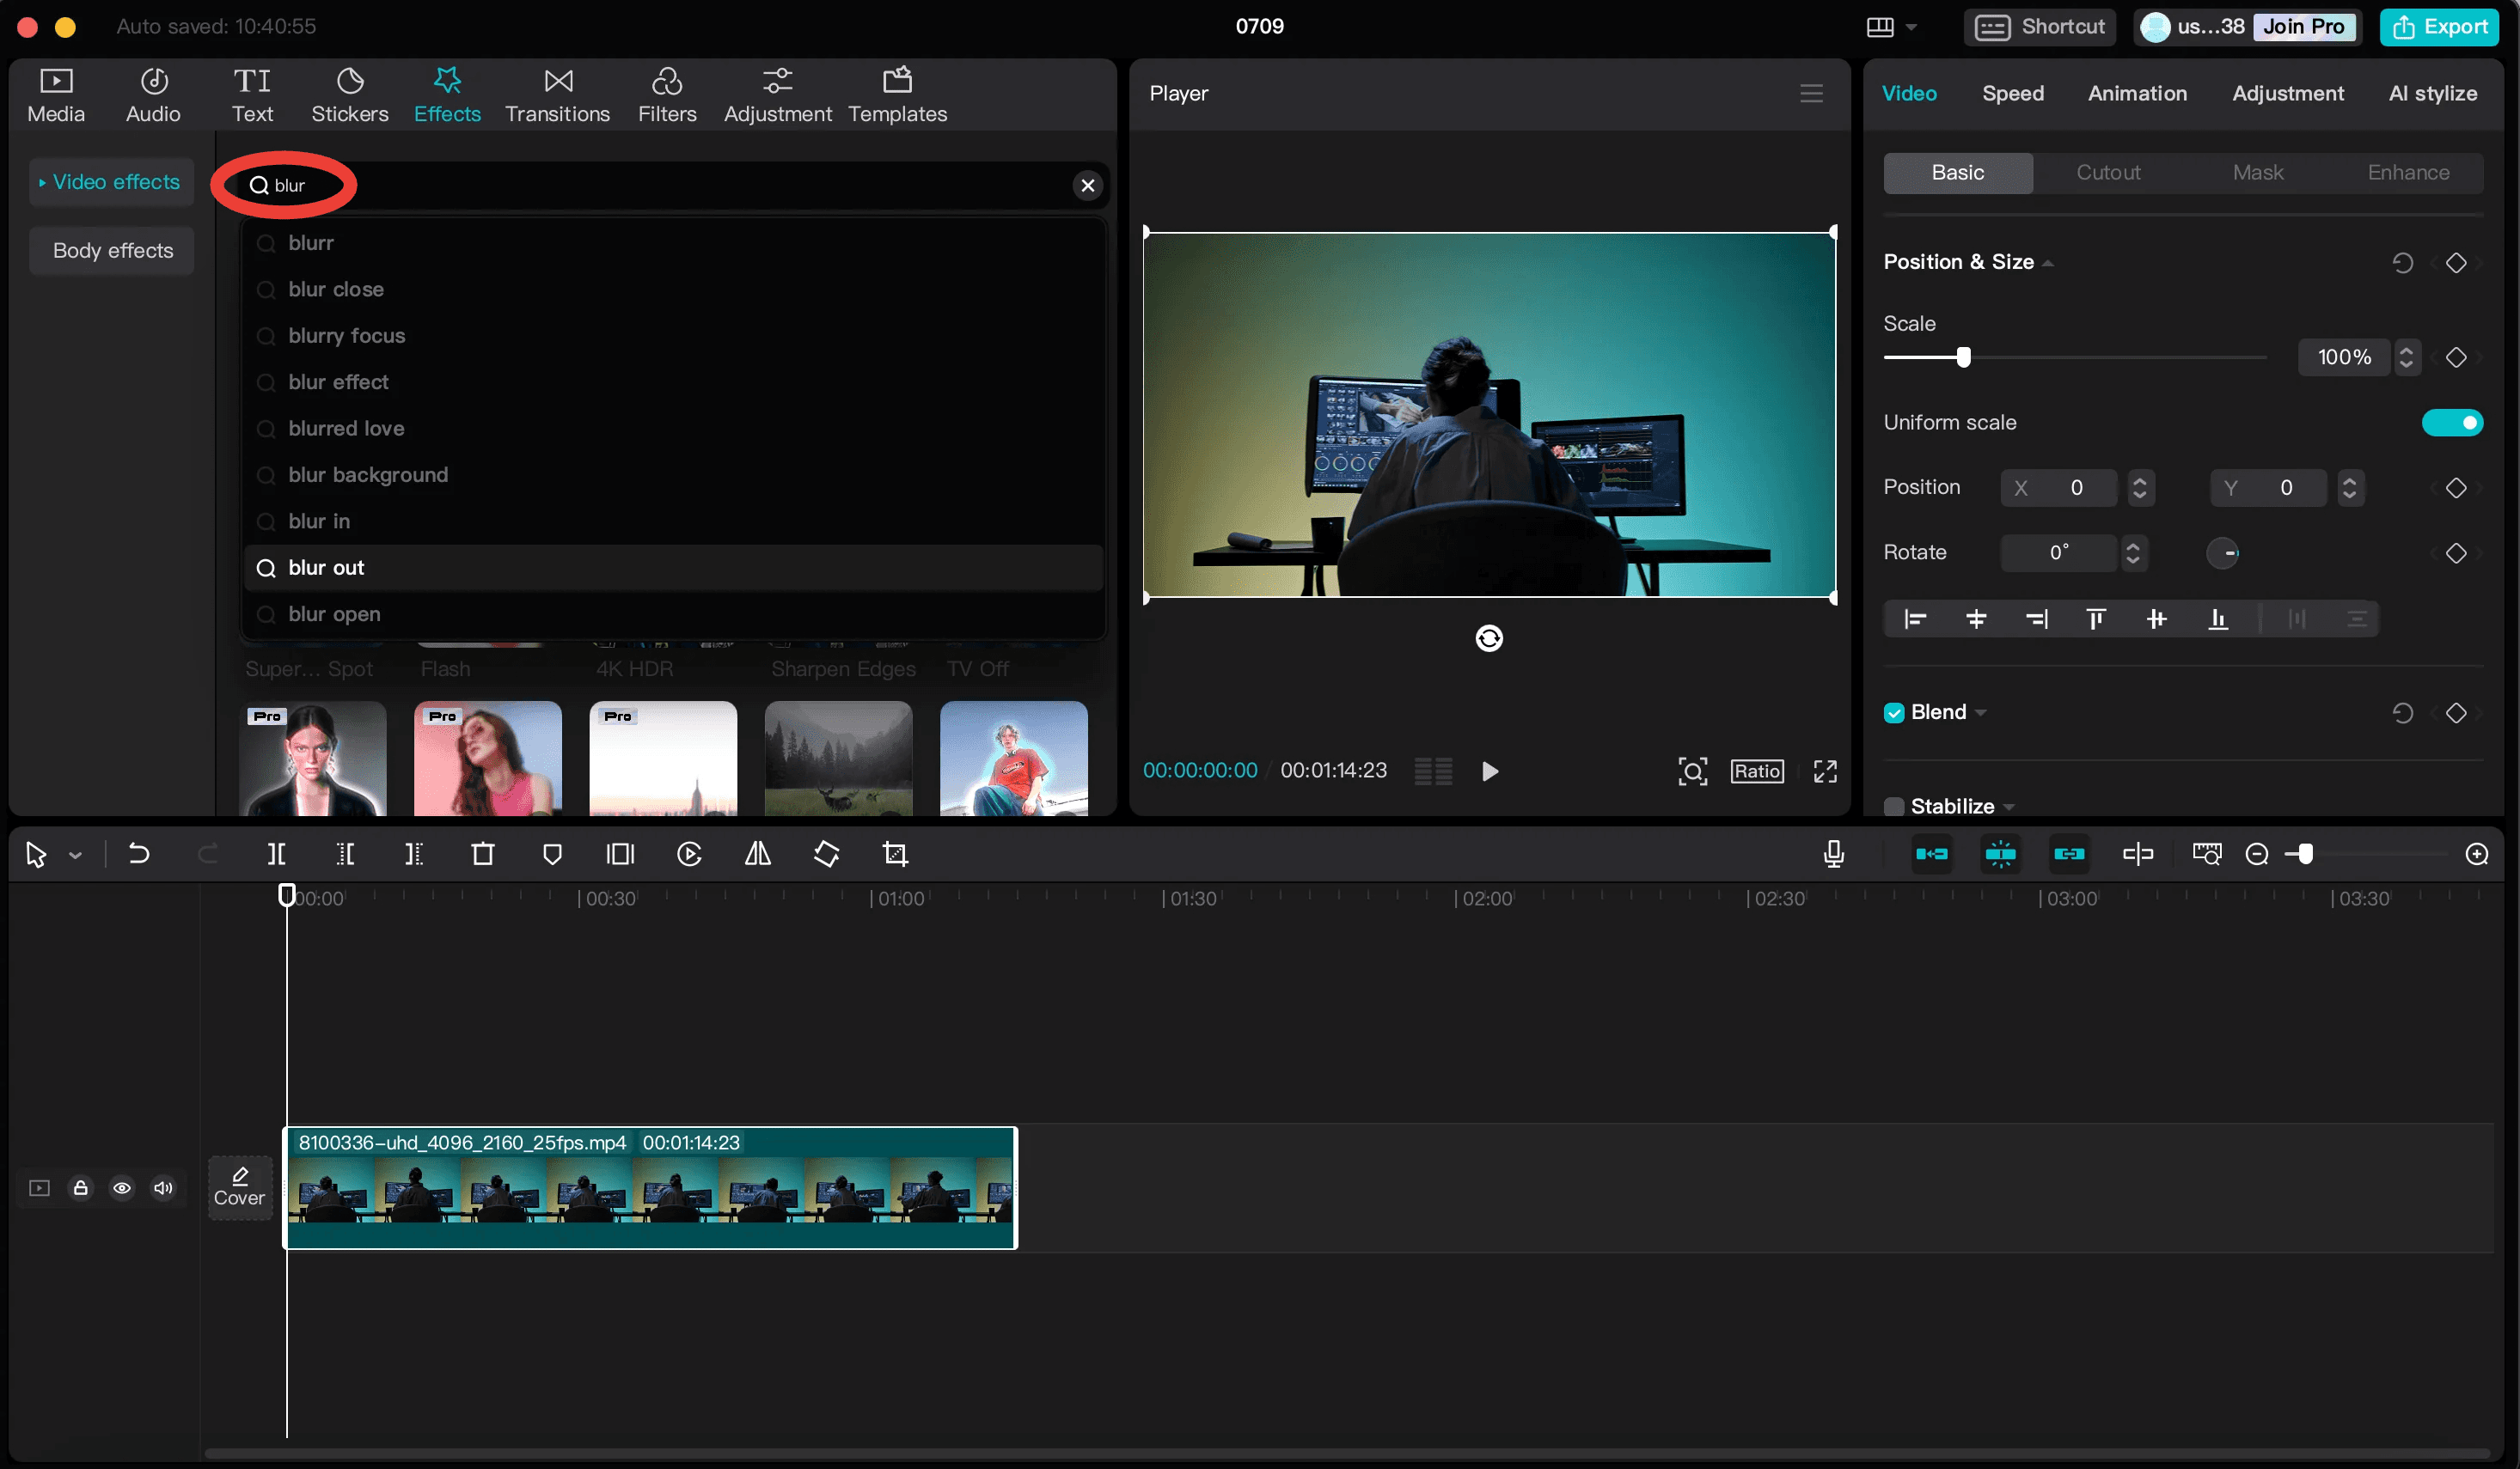Image resolution: width=2520 pixels, height=1469 pixels.
Task: Toggle linkage in timeline toolbar
Action: coord(2069,853)
